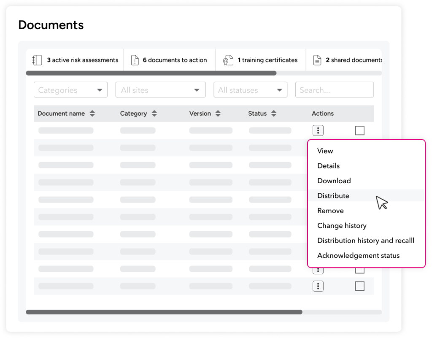Screen dimensions: 432x338
Task: Open the last row's three-dot actions menu
Action: coord(318,286)
